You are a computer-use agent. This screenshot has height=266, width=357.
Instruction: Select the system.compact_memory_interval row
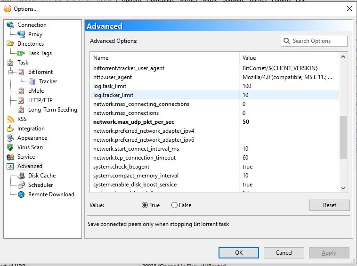(x=214, y=176)
